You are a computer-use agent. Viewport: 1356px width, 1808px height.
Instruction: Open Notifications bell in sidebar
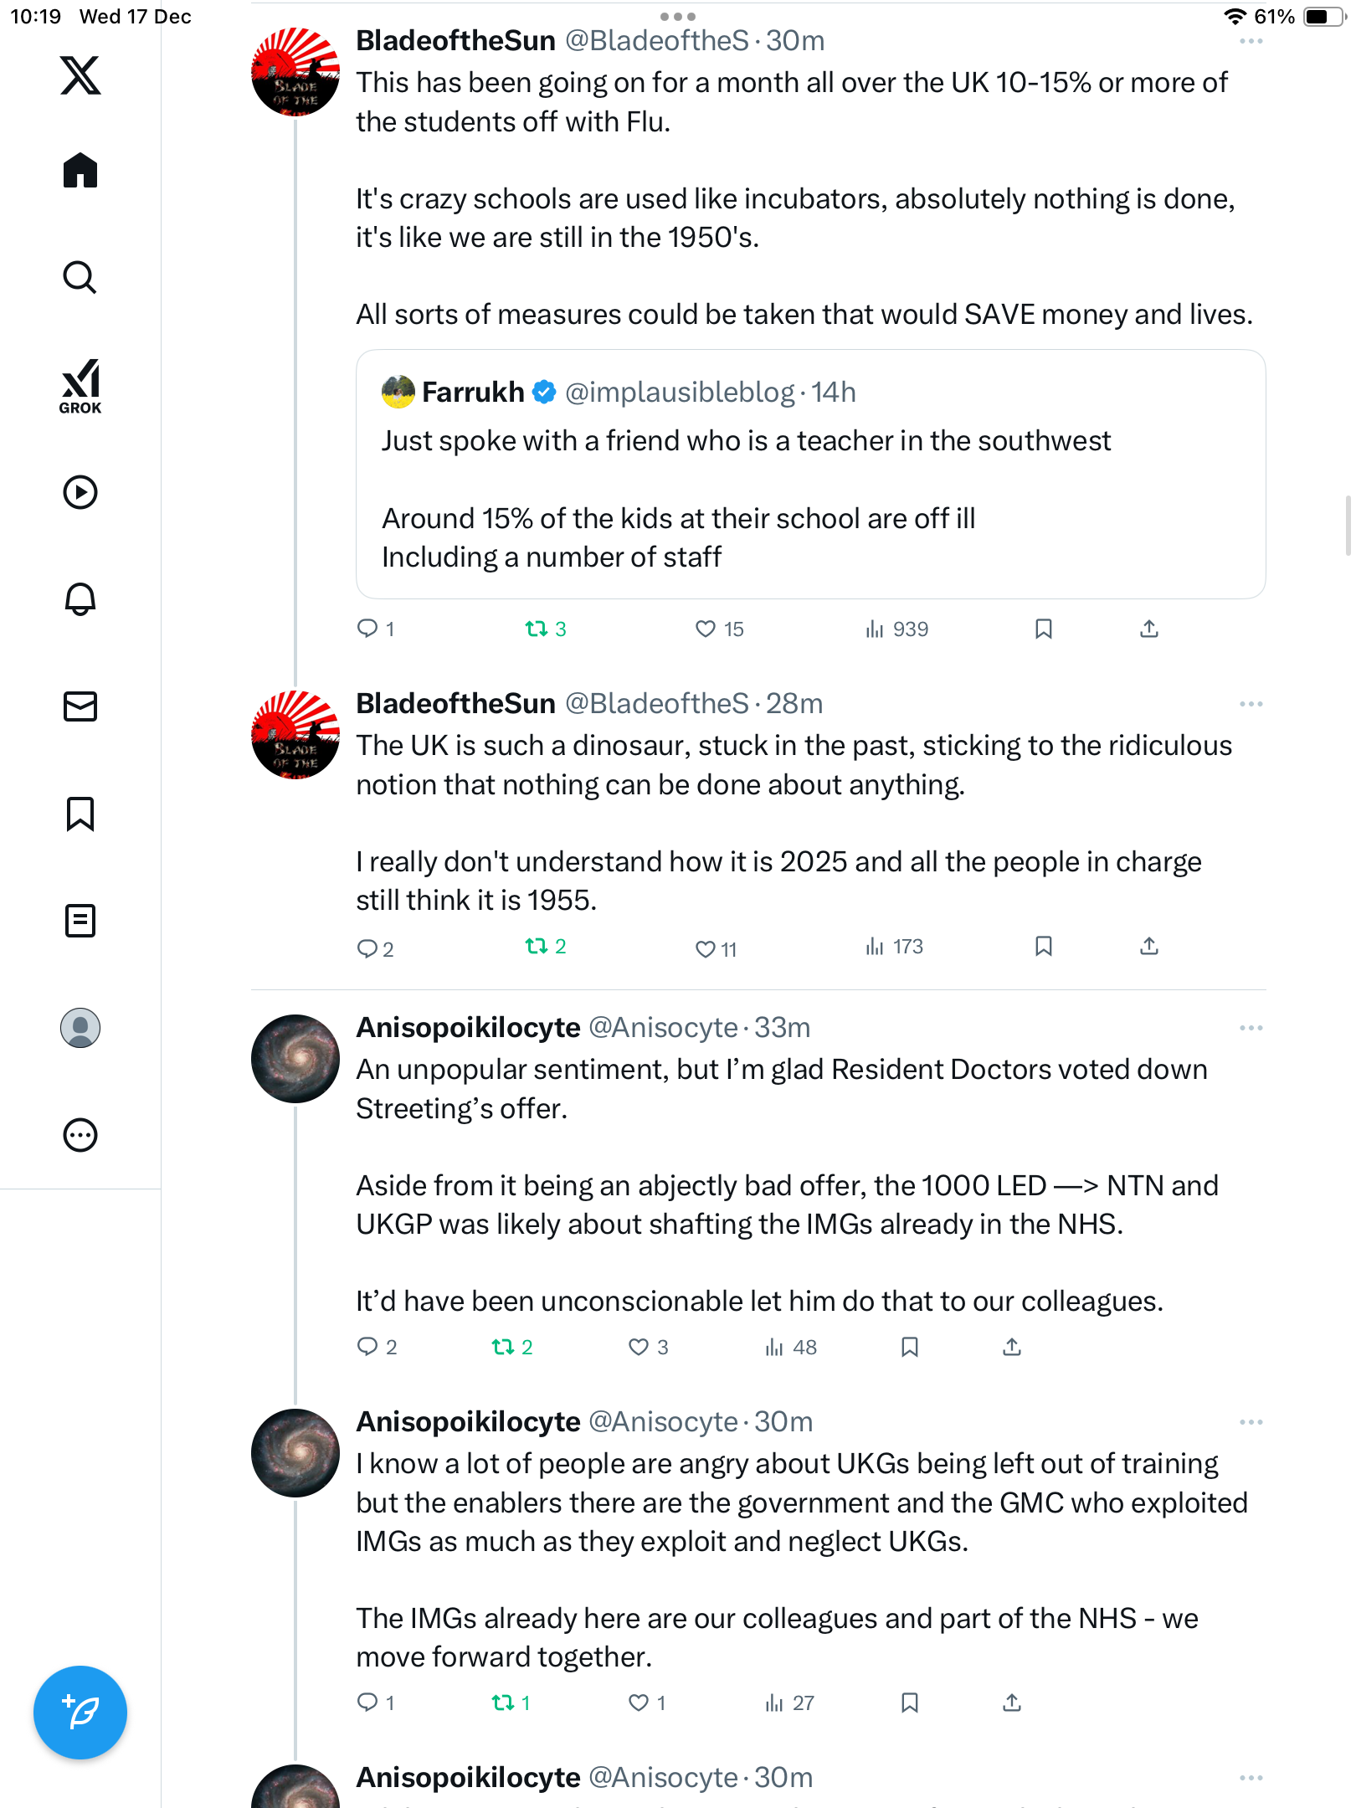(x=80, y=599)
